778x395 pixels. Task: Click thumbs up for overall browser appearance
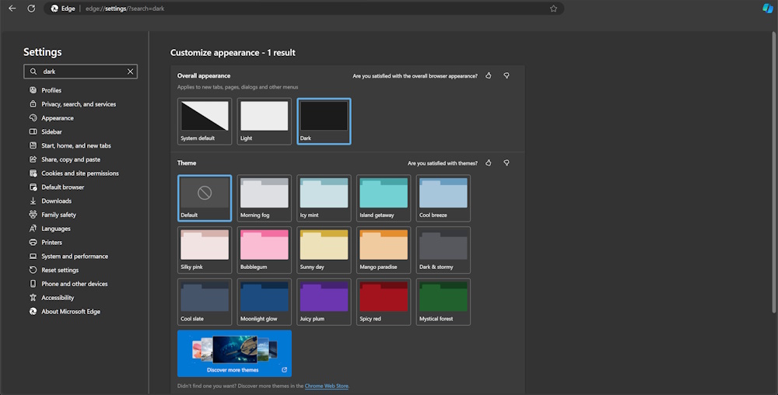tap(489, 76)
